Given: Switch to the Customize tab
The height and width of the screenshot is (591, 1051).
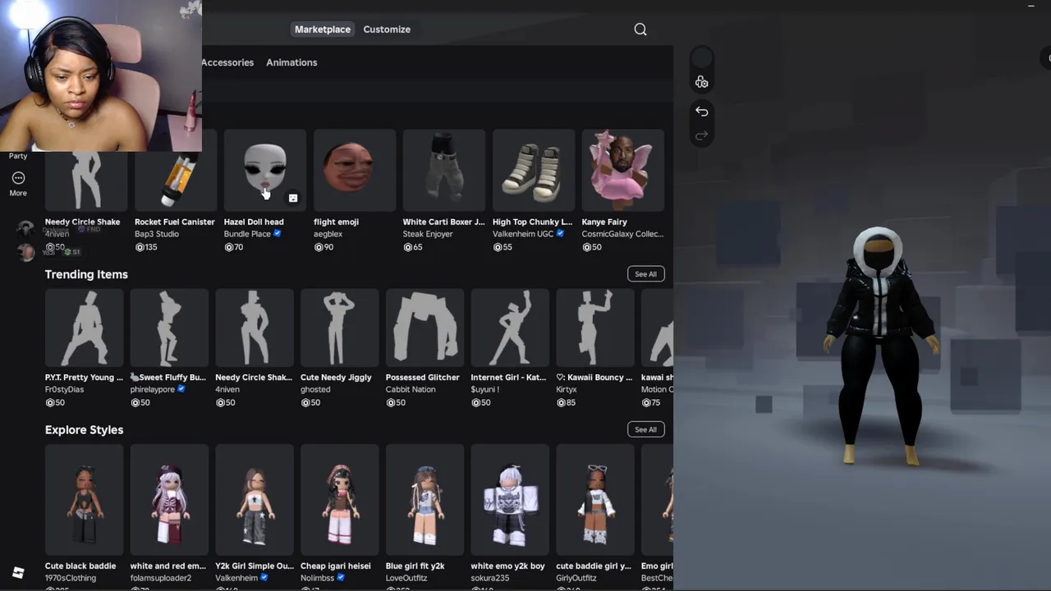Looking at the screenshot, I should pyautogui.click(x=387, y=30).
